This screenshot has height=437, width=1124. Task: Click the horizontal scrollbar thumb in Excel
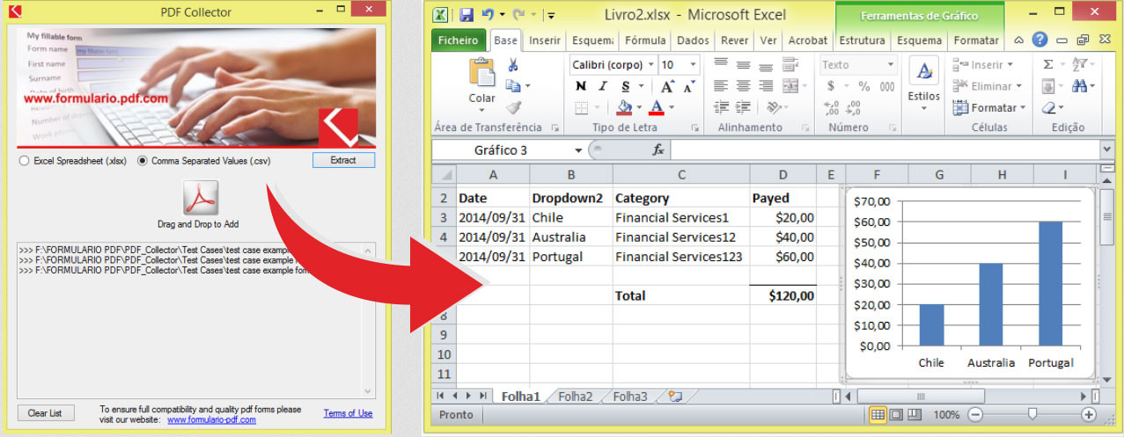(921, 397)
